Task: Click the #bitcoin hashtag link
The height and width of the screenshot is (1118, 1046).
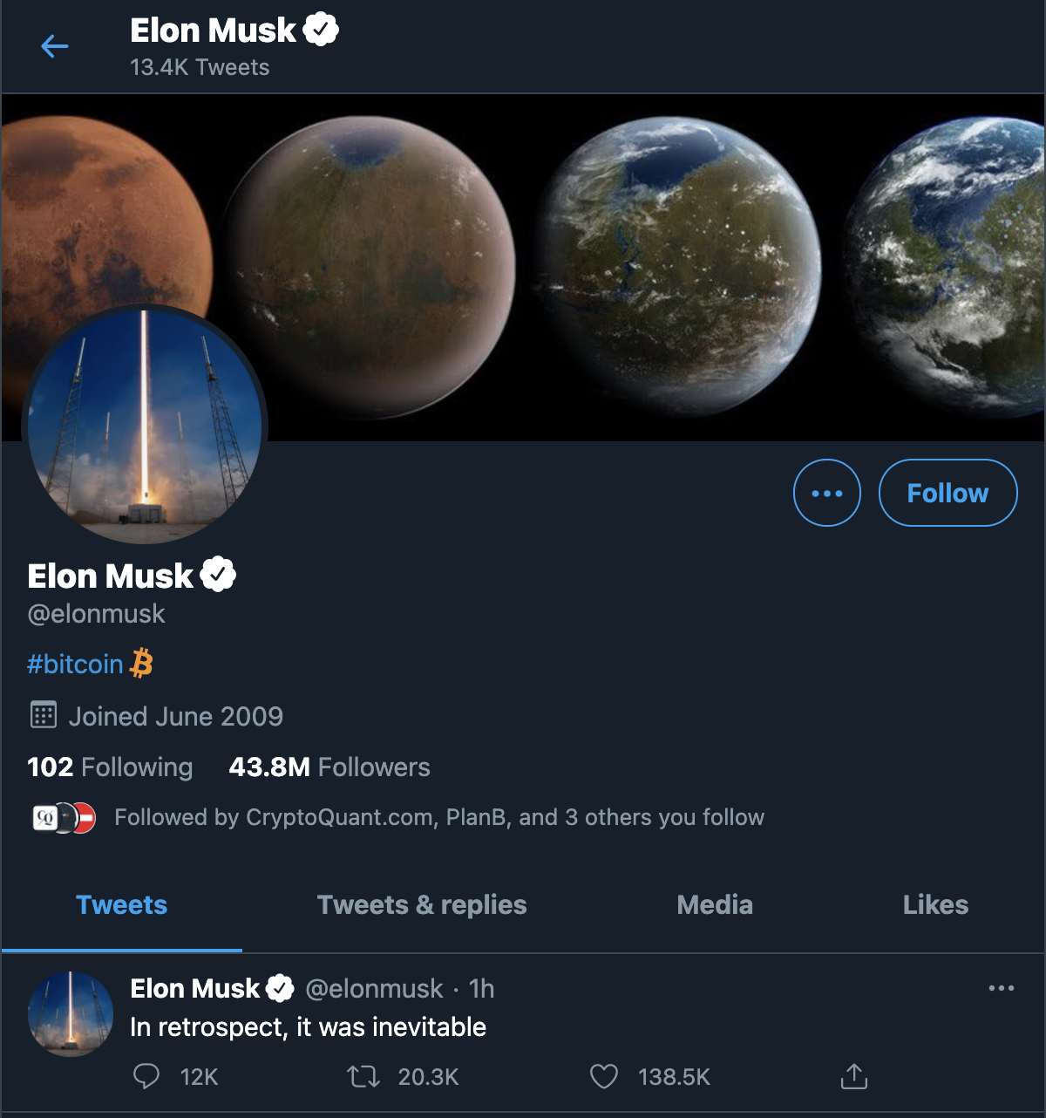Action: [75, 665]
